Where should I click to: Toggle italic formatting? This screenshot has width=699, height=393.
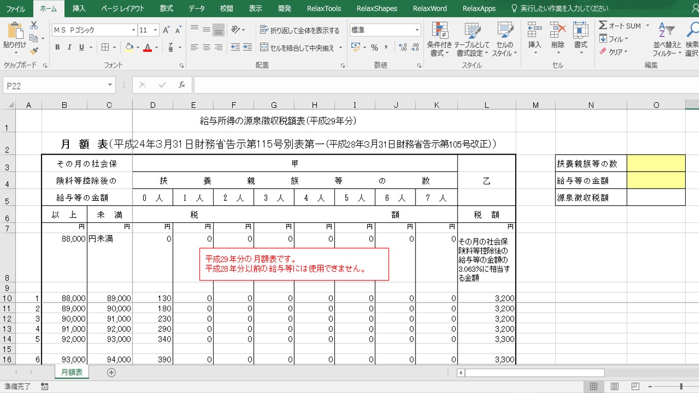68,47
